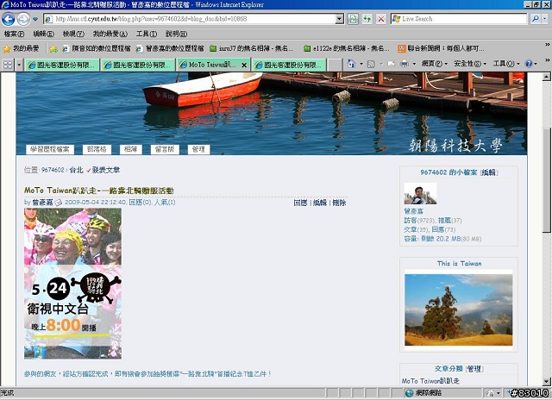Click the Quick Tabs grid icon
Viewport: 552px width, 400px height.
[8, 65]
